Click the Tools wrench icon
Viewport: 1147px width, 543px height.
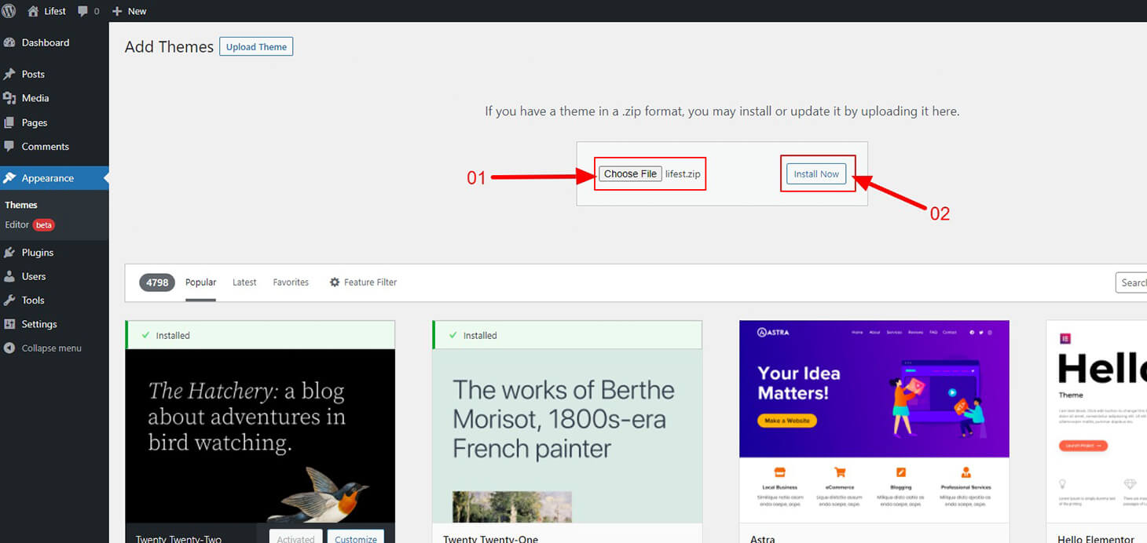click(x=9, y=300)
